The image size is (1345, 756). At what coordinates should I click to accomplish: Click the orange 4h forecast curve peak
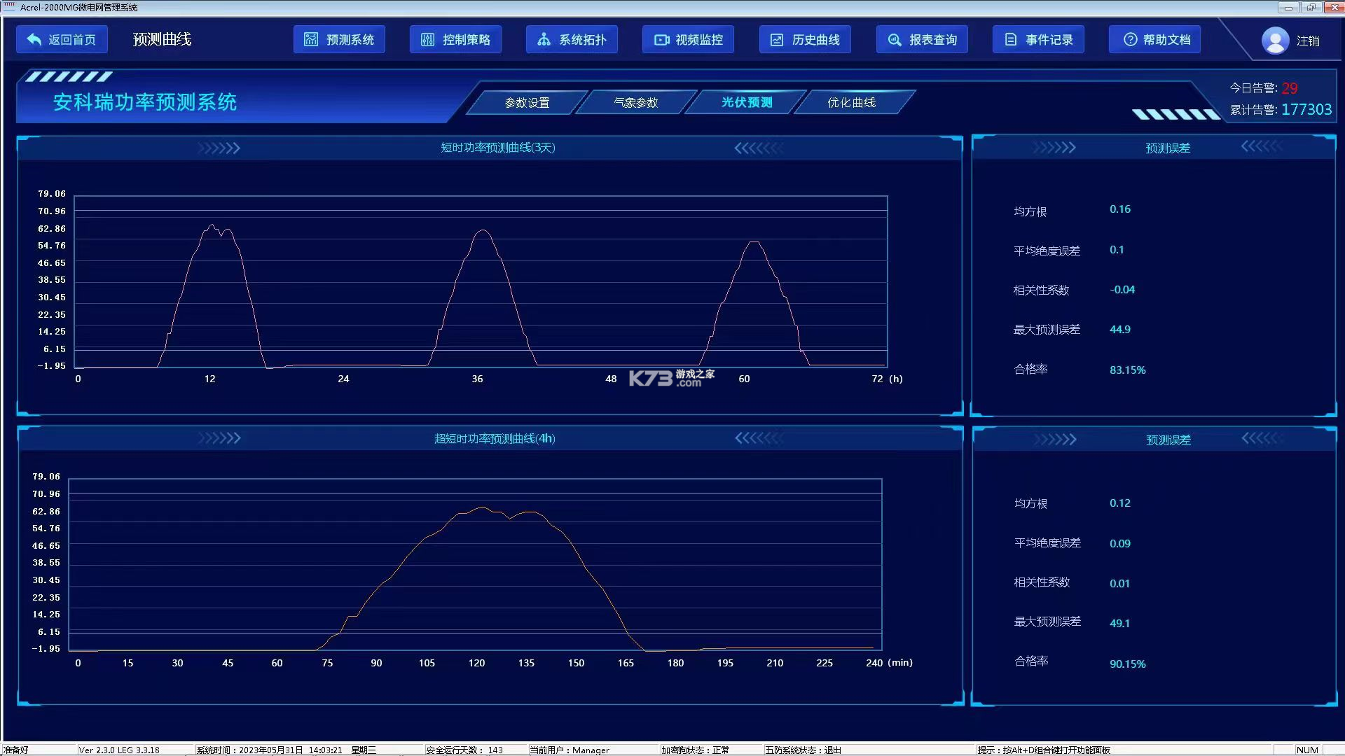(x=482, y=507)
